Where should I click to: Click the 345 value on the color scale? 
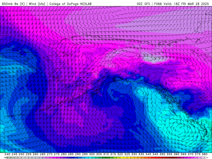155,154
